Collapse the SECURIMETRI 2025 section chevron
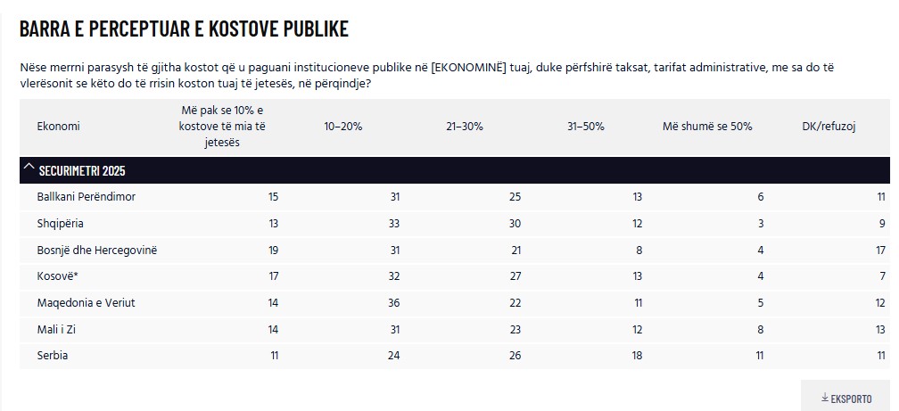 [29, 169]
